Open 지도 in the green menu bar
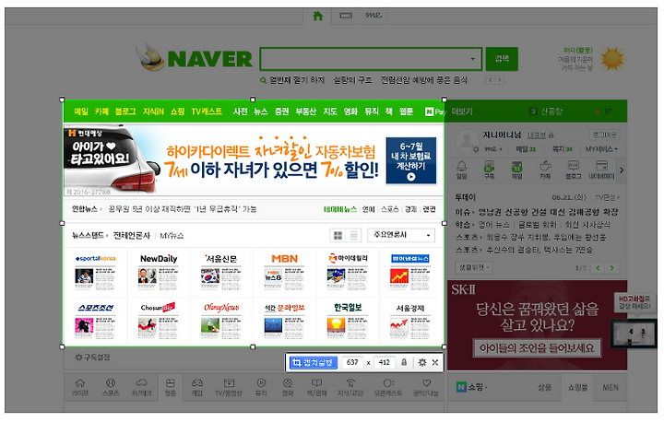This screenshot has width=664, height=422. click(x=330, y=111)
